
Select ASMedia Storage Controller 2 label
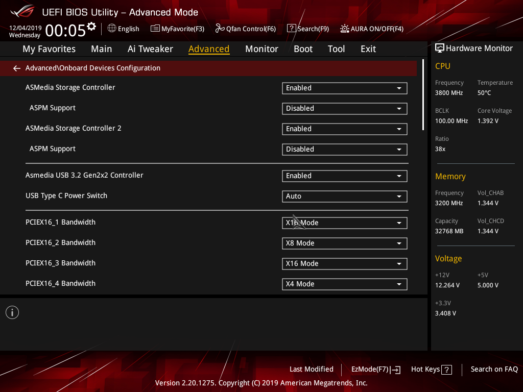click(x=74, y=128)
